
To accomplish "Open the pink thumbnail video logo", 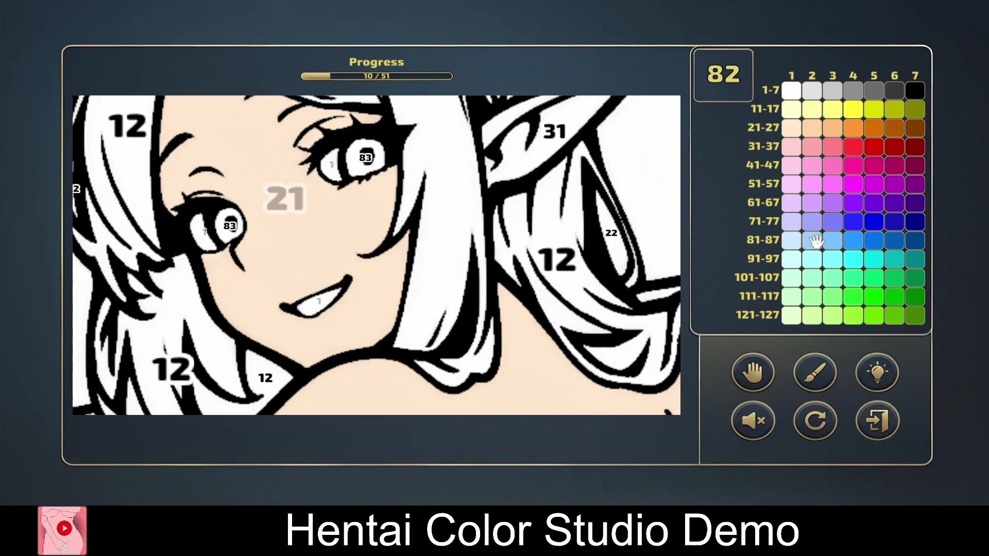I will (x=62, y=530).
